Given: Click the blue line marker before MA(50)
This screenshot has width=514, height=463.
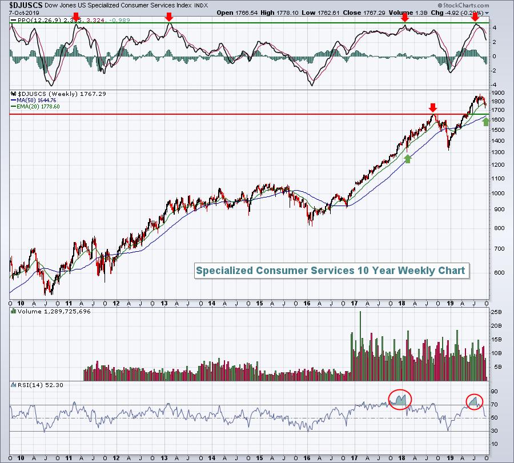Looking at the screenshot, I should [x=14, y=100].
